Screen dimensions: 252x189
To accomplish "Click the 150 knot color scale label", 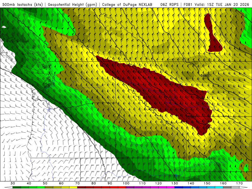I will pos(207,183).
